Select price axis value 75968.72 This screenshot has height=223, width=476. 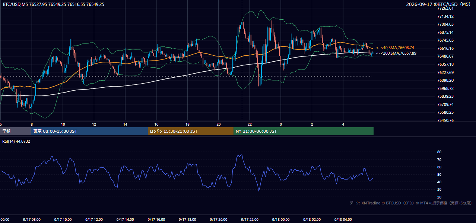445,88
